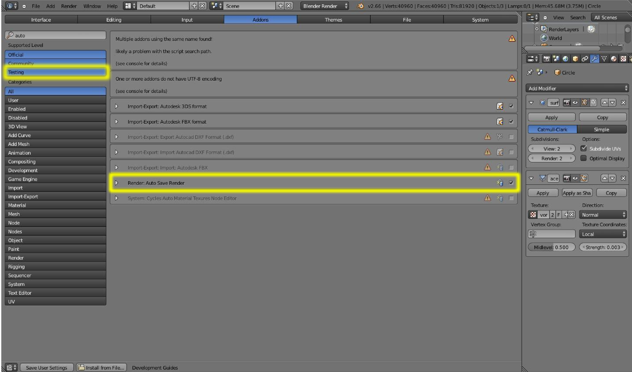Viewport: 632px width, 372px height.
Task: Open the Texture properties checker tab
Action: (623, 59)
